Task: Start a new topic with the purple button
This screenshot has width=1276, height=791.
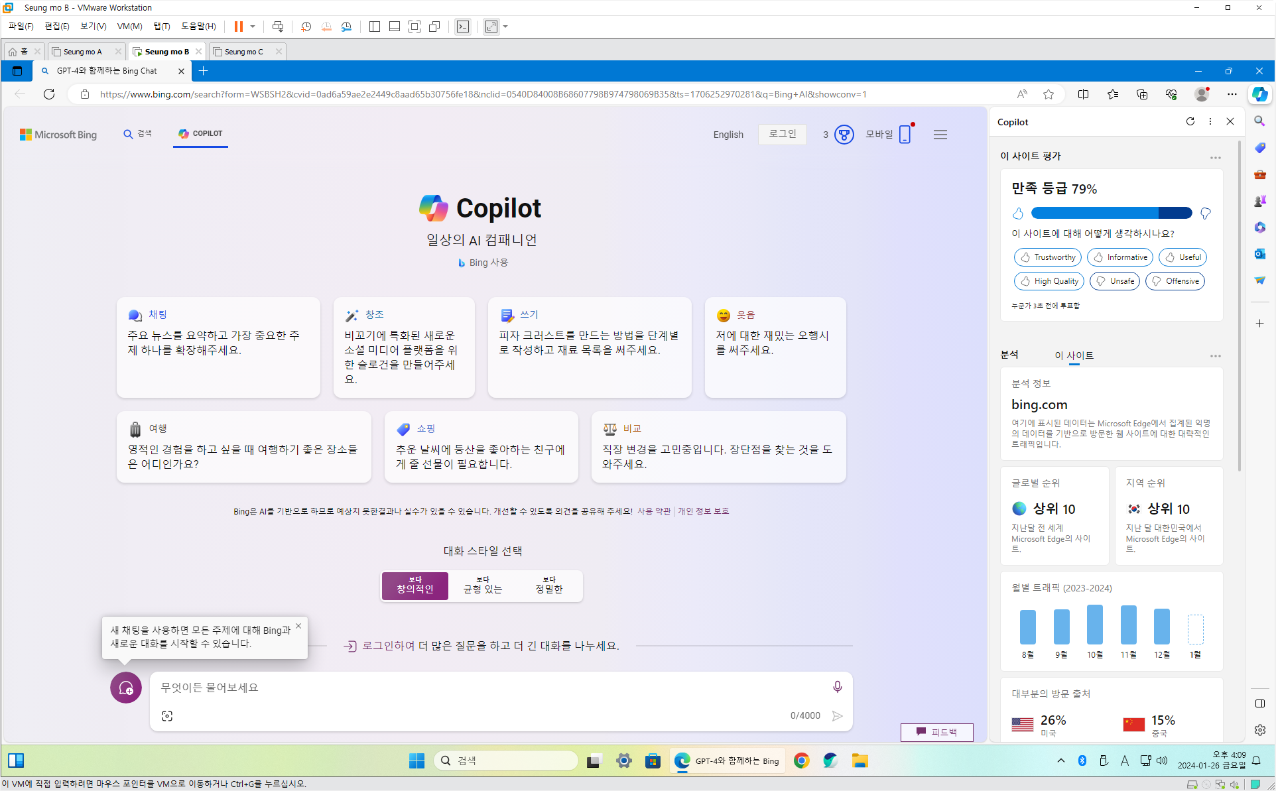Action: pos(126,688)
